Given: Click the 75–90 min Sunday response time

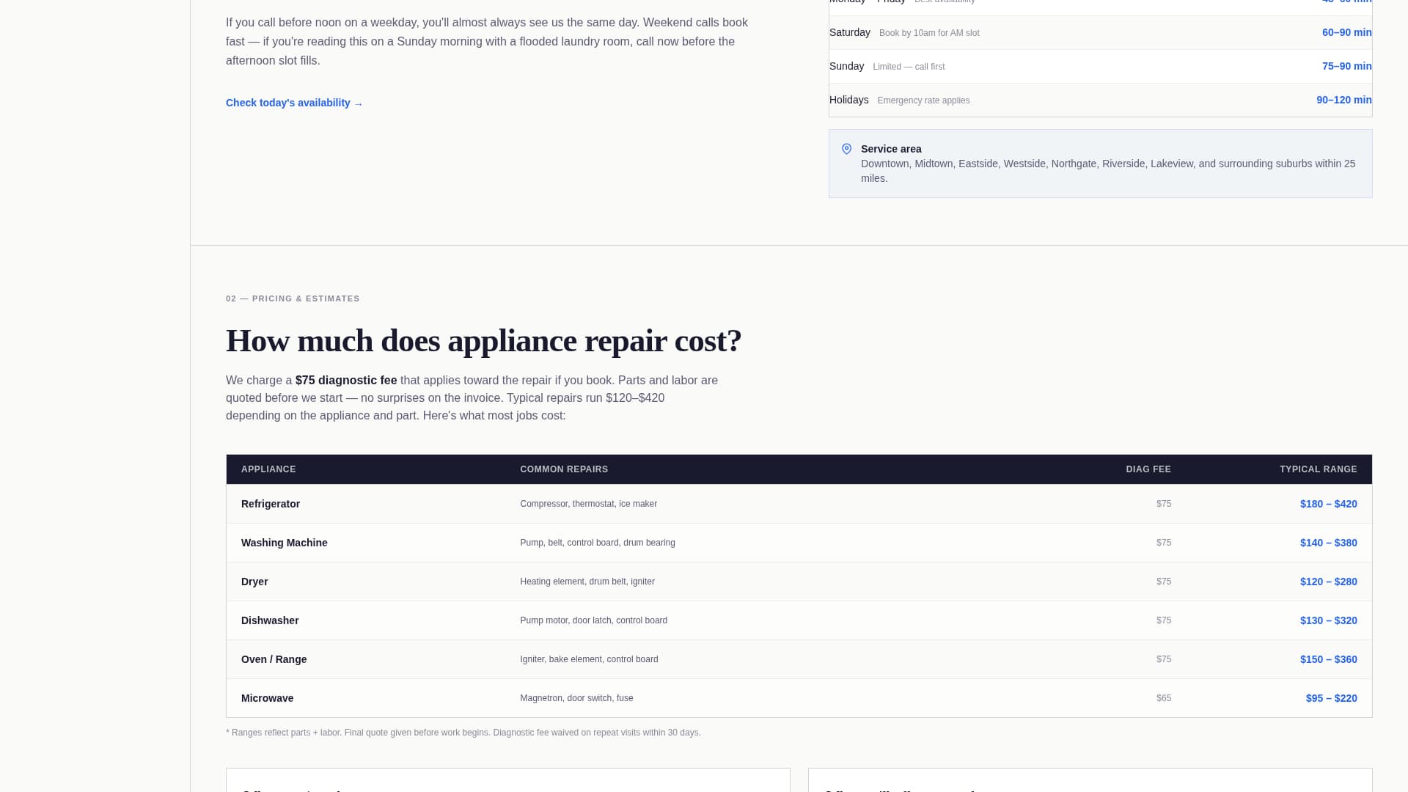Looking at the screenshot, I should click(x=1346, y=66).
